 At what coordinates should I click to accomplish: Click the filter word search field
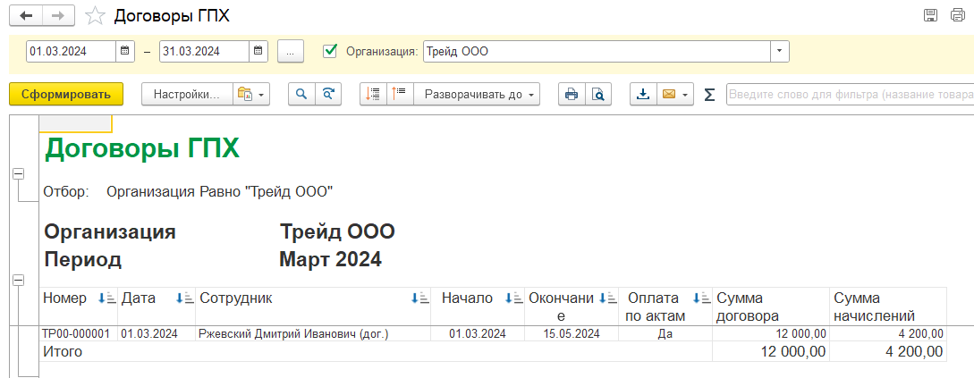pyautogui.click(x=850, y=95)
